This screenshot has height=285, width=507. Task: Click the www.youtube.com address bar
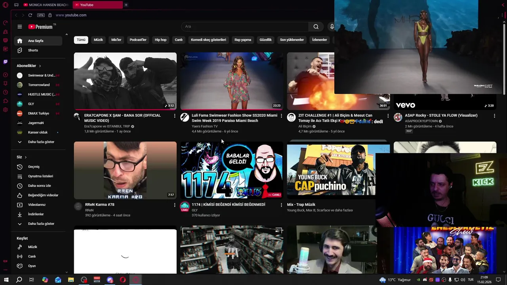[x=71, y=15]
